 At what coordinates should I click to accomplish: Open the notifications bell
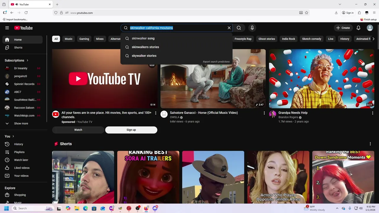[359, 28]
